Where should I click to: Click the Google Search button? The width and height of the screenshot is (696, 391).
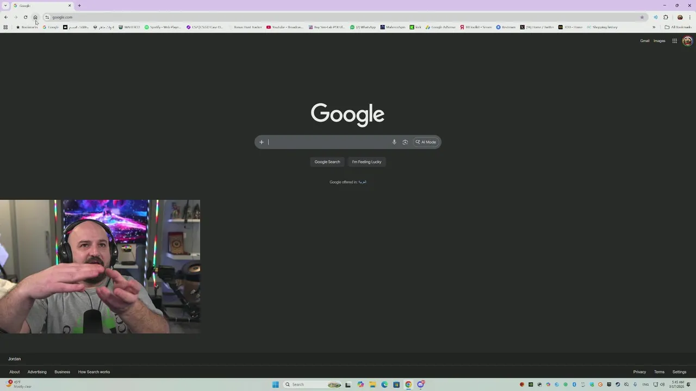point(327,162)
